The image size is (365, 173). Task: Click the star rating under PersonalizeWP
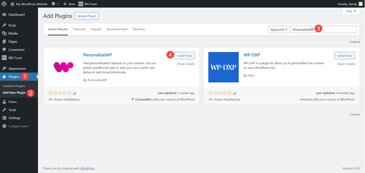(x=60, y=93)
